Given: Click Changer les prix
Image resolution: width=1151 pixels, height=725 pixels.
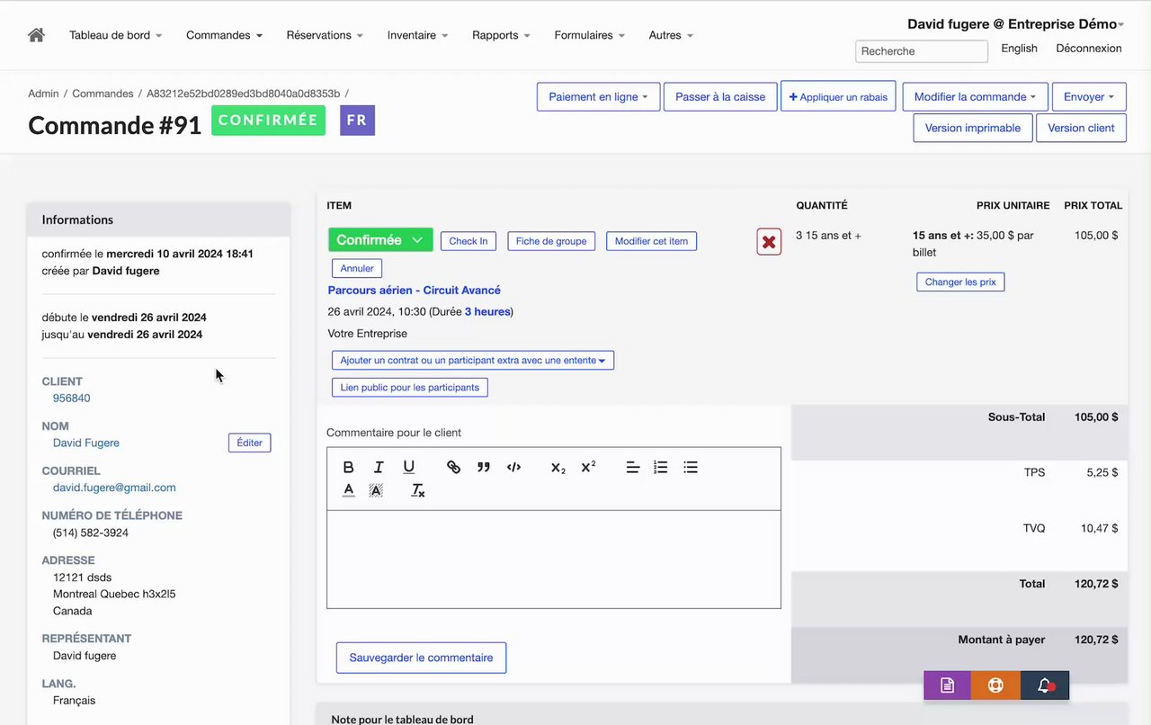Looking at the screenshot, I should (x=960, y=282).
